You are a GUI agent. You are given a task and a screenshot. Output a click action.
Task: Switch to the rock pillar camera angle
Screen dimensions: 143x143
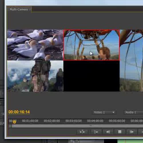35,76
